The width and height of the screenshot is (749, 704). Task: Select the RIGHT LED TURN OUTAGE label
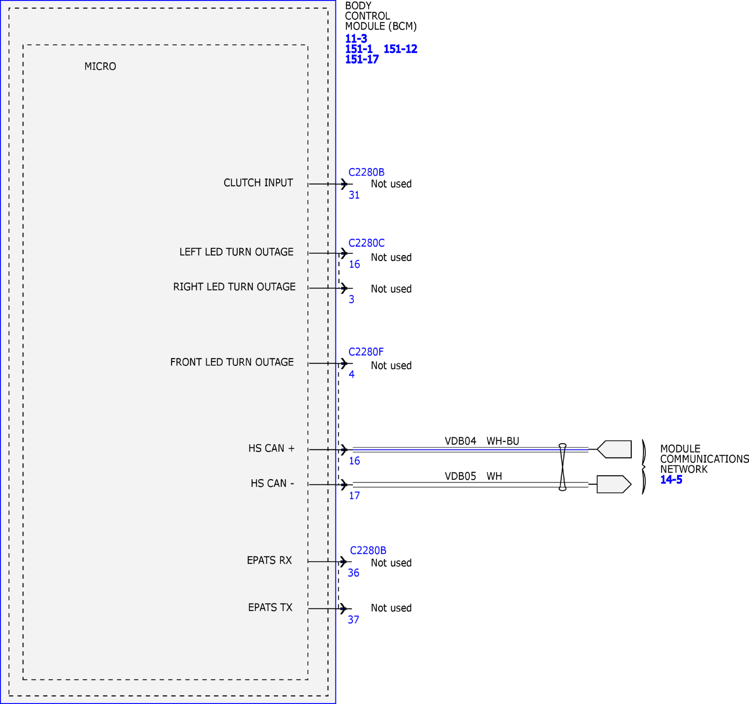(x=234, y=287)
